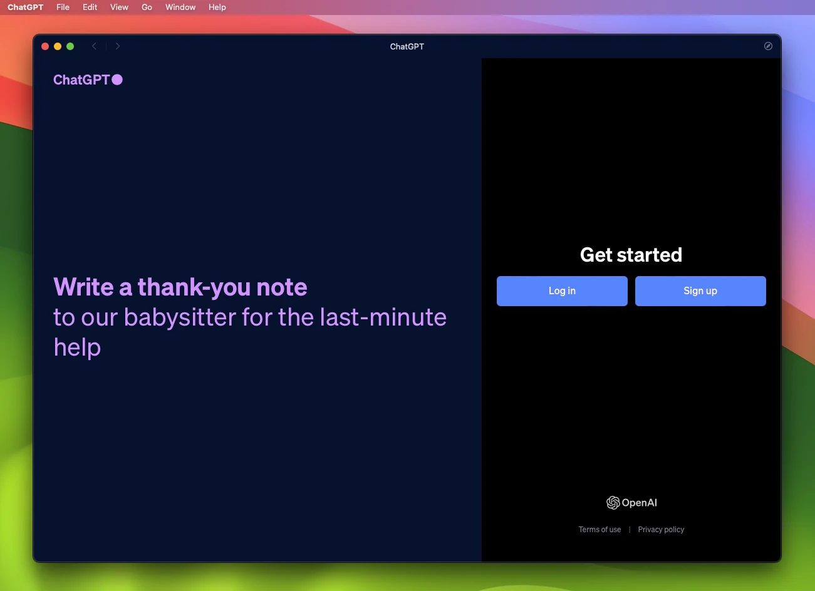Click the ChatGPT logo in the sidebar
This screenshot has width=815, height=591.
82,80
